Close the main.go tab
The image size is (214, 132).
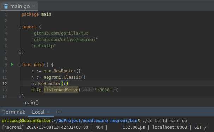(x=33, y=6)
